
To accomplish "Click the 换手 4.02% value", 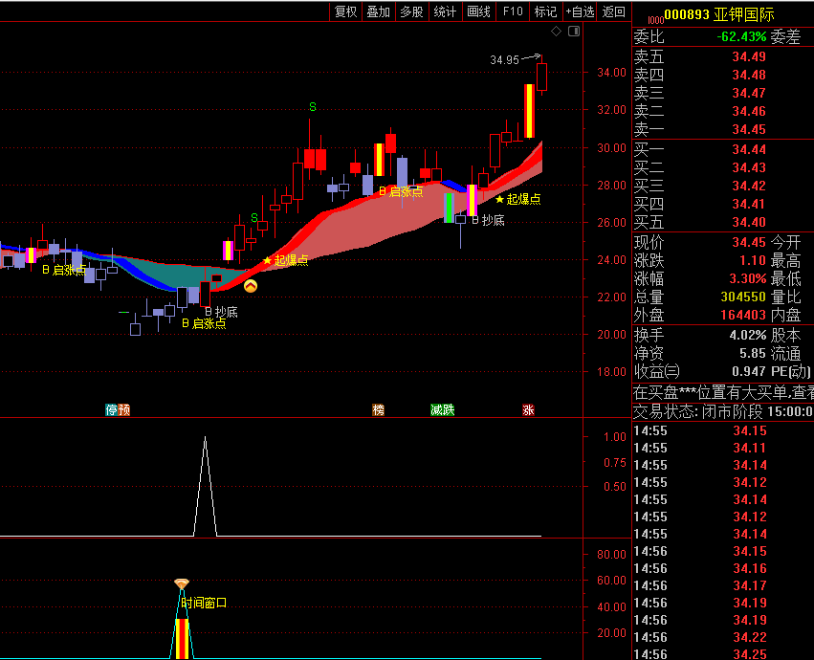I will click(748, 336).
